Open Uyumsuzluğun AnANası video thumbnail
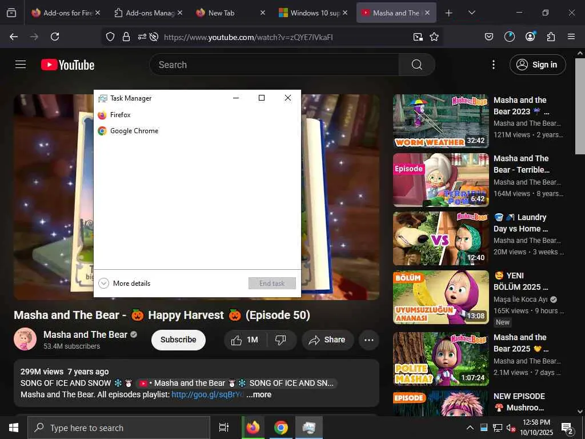This screenshot has height=439, width=585. click(x=440, y=297)
